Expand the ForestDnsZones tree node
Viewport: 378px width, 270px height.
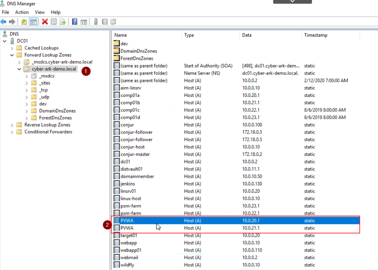point(27,118)
